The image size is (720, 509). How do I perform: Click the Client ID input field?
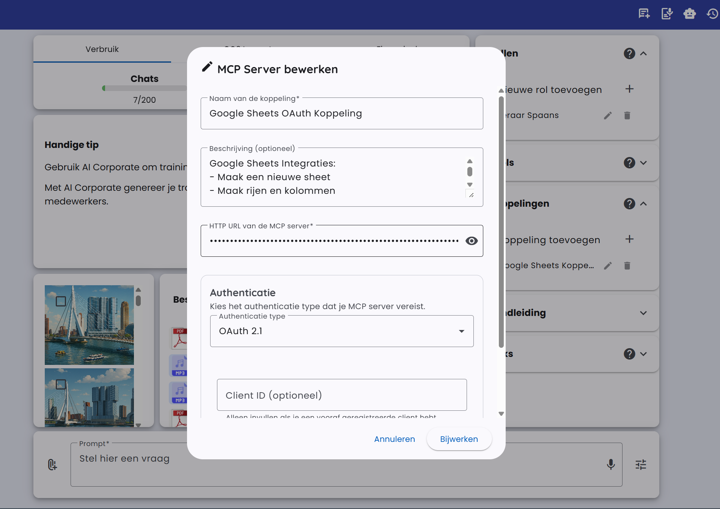click(341, 395)
